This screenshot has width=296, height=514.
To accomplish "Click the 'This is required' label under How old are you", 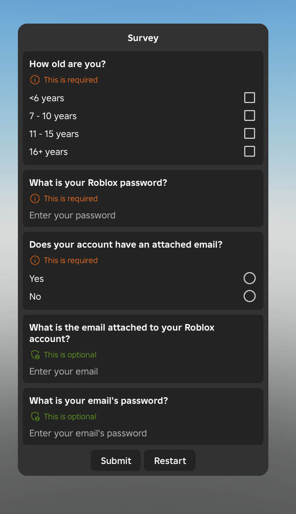I will [x=70, y=80].
